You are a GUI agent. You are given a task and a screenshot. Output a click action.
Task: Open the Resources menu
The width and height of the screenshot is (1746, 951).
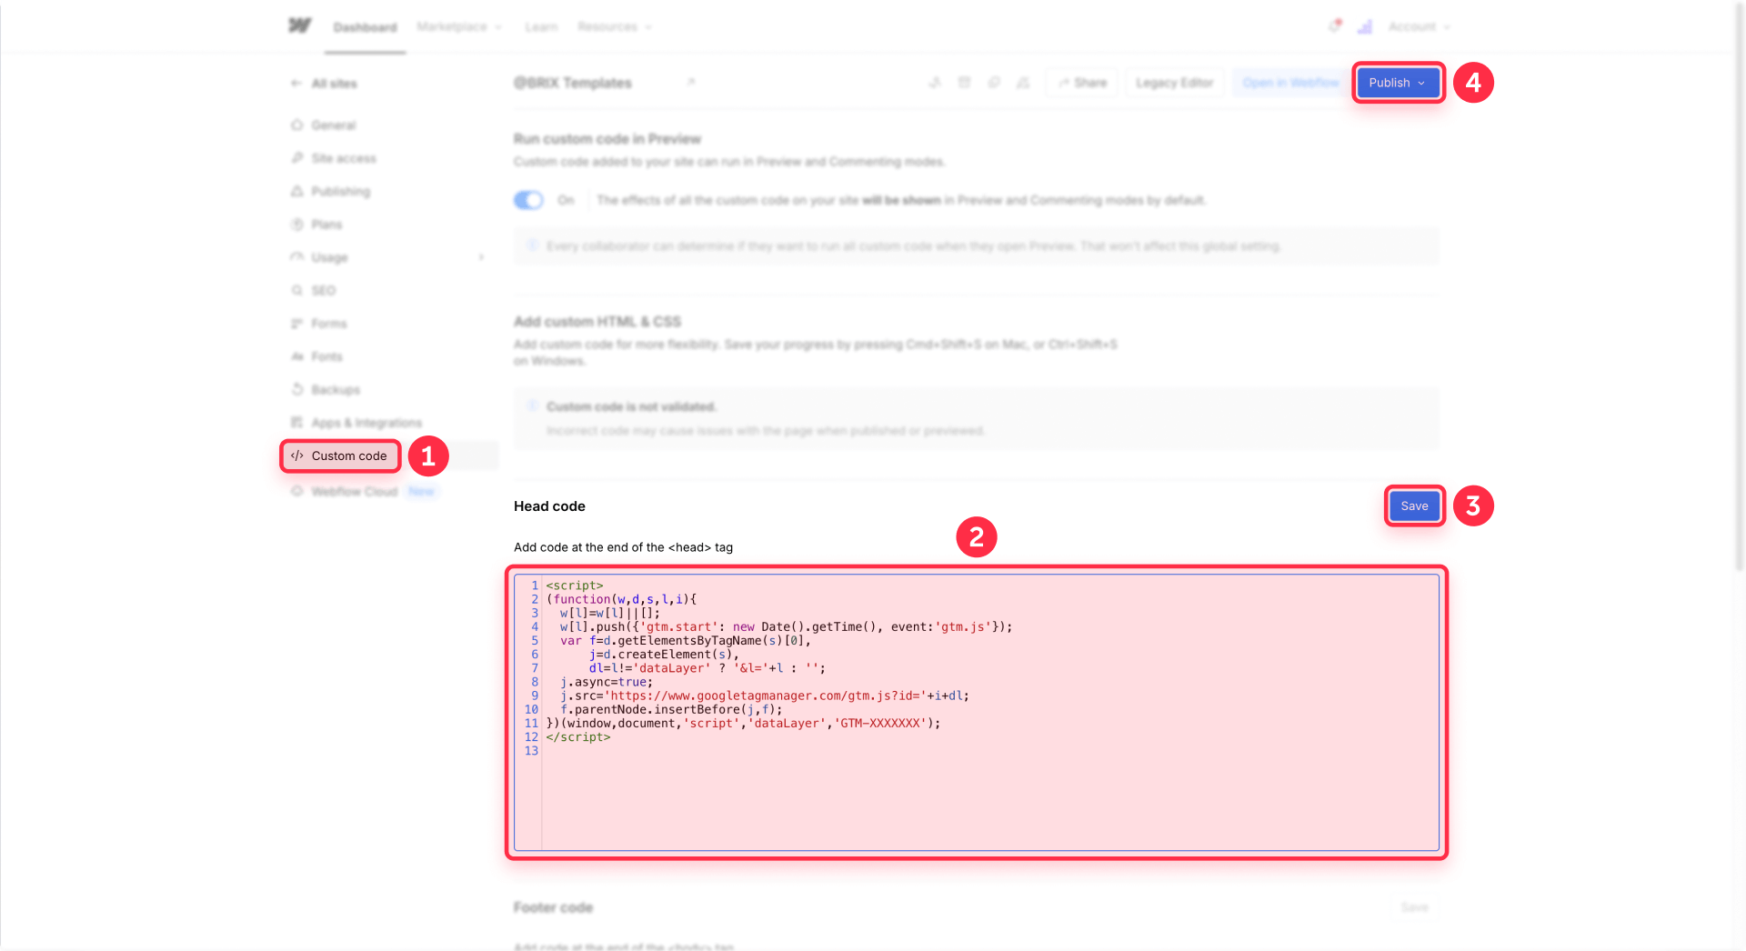(x=615, y=26)
